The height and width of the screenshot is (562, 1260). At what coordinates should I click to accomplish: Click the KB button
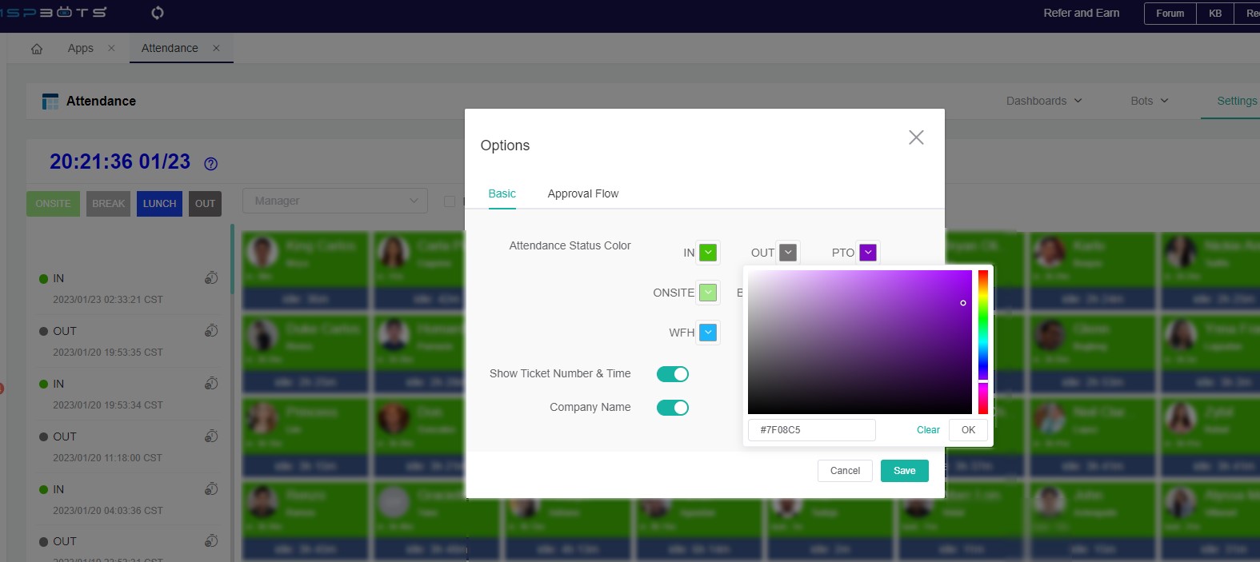(x=1215, y=14)
